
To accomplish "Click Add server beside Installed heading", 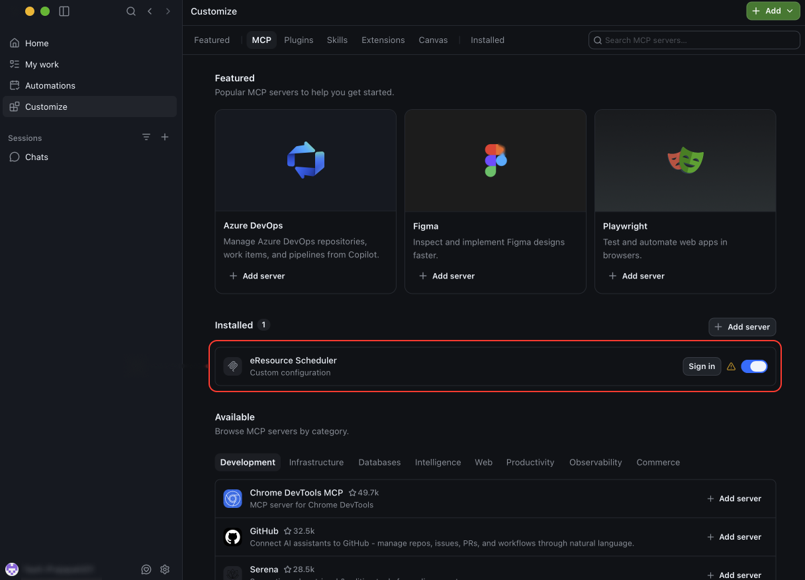I will coord(742,327).
